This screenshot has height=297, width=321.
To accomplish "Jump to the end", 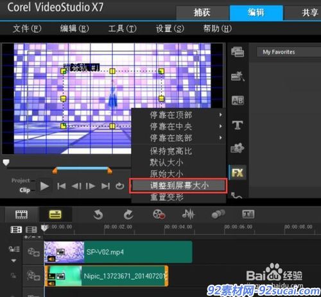I will (x=105, y=186).
